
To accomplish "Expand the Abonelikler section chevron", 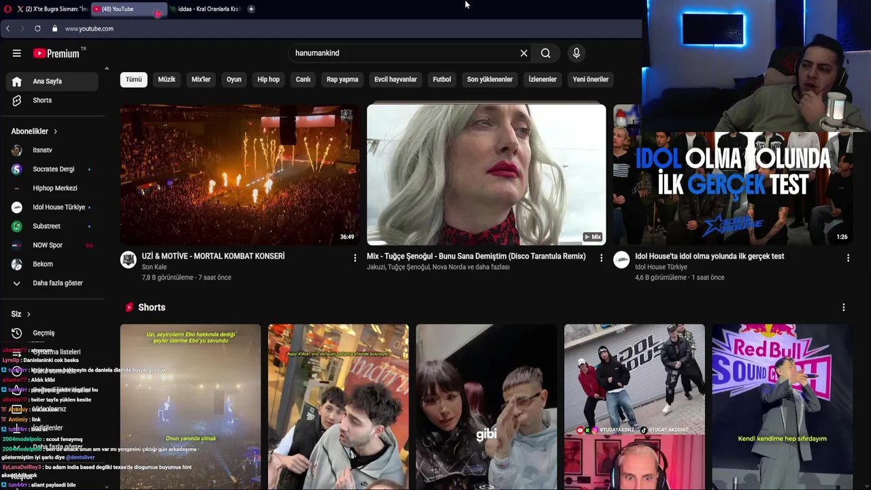I will (55, 131).
